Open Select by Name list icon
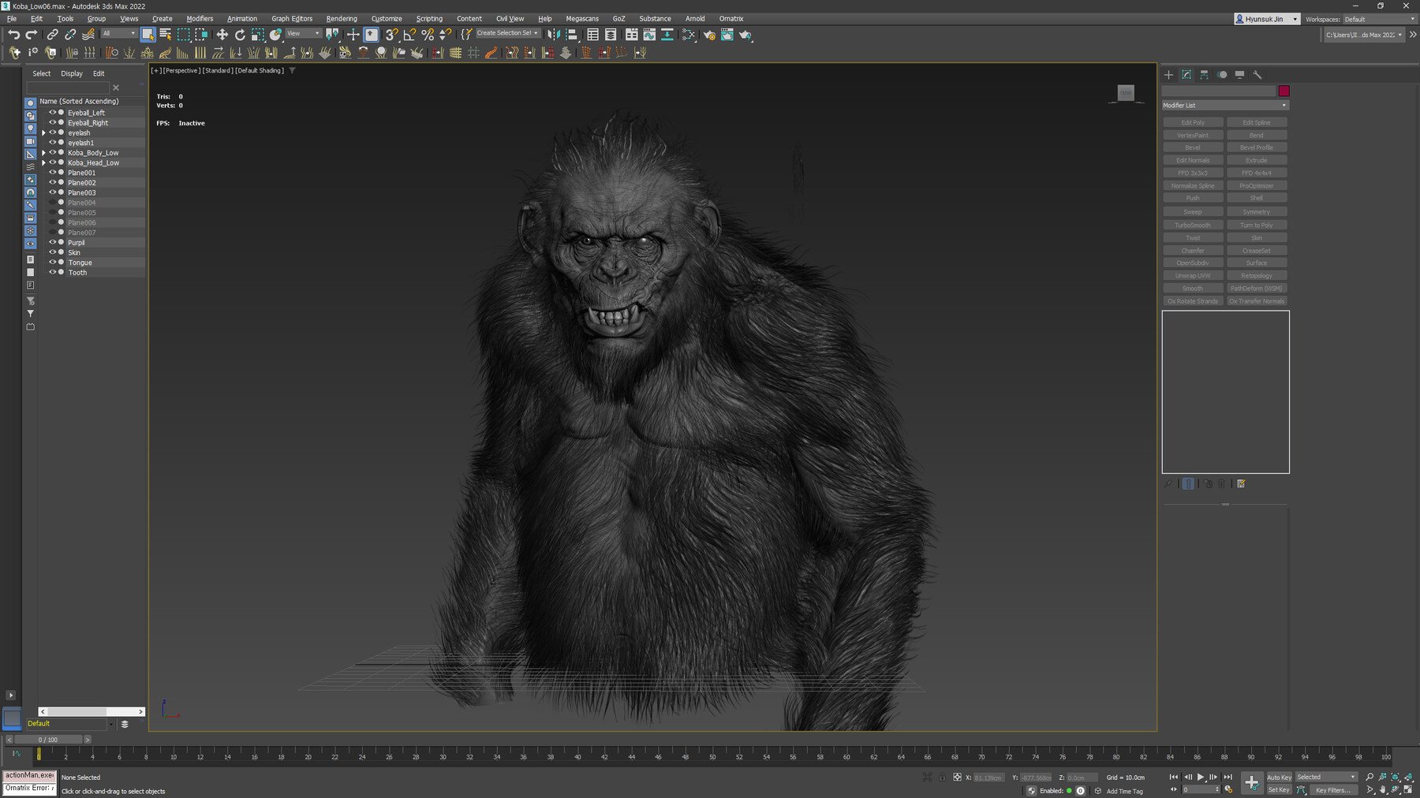 [166, 35]
